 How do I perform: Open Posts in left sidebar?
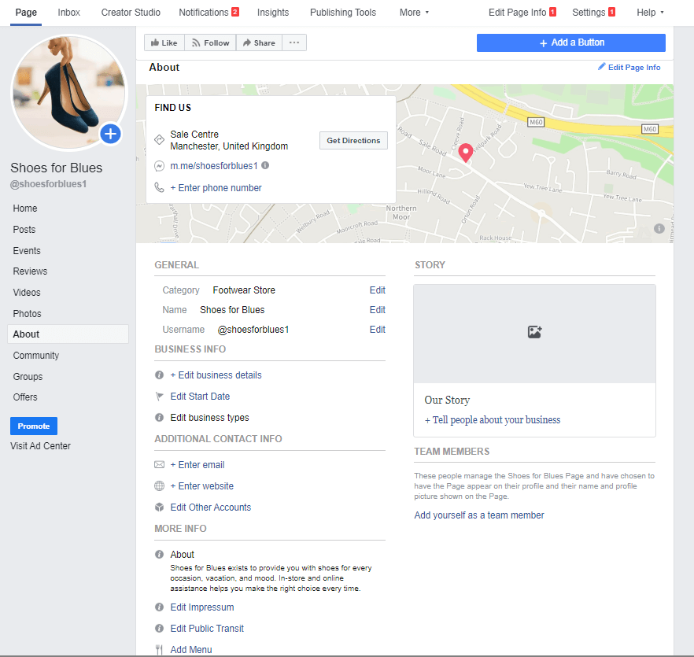(24, 229)
